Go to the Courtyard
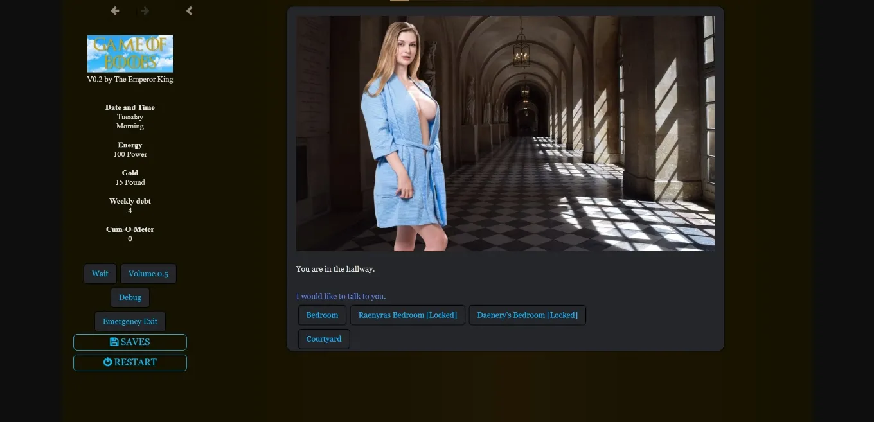This screenshot has width=874, height=422. pyautogui.click(x=324, y=338)
